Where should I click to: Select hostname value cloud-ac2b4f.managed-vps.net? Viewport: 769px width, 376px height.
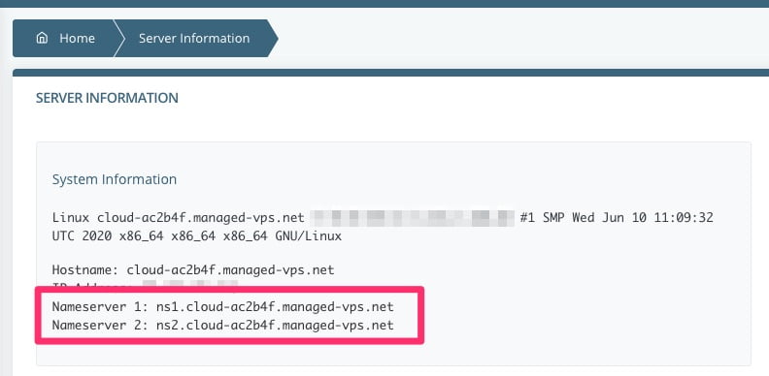[x=230, y=269]
